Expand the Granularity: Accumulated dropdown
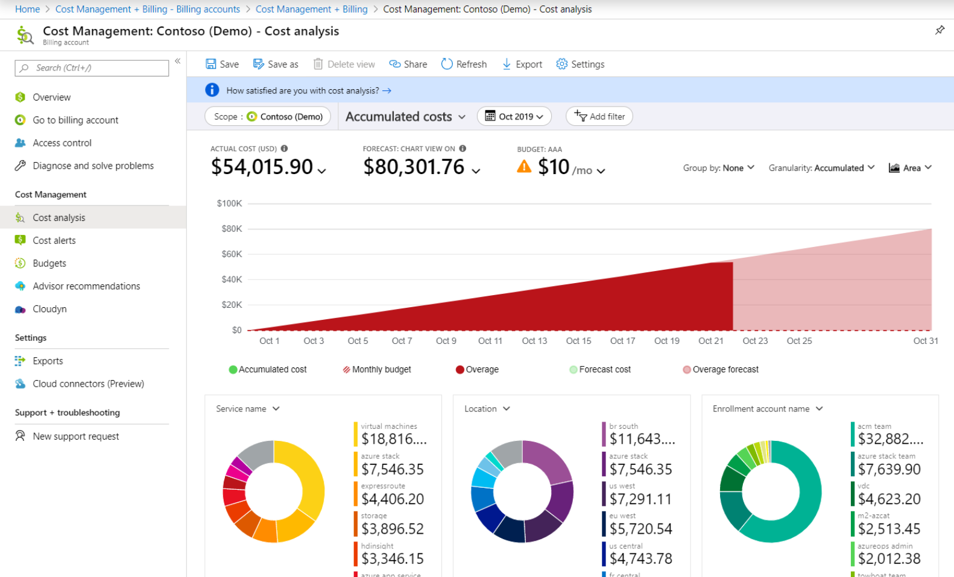Screen dimensions: 954x577 click(x=821, y=168)
